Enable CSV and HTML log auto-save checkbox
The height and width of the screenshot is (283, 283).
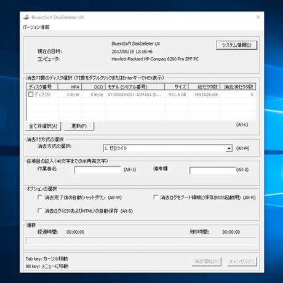40,210
